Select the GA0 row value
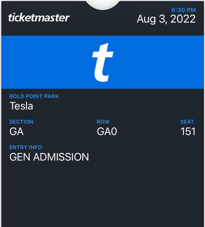Screen dimensions: 205x227 coord(107,131)
